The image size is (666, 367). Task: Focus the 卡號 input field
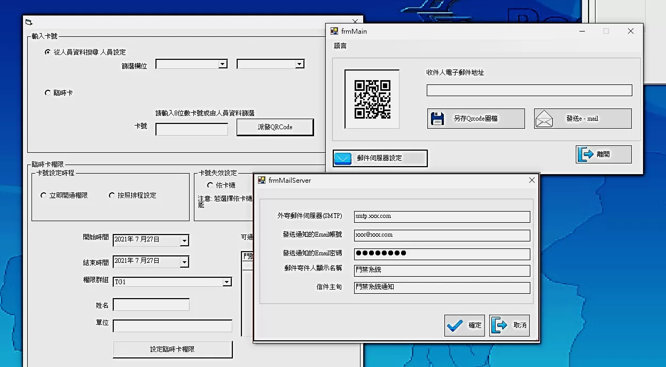click(x=192, y=129)
